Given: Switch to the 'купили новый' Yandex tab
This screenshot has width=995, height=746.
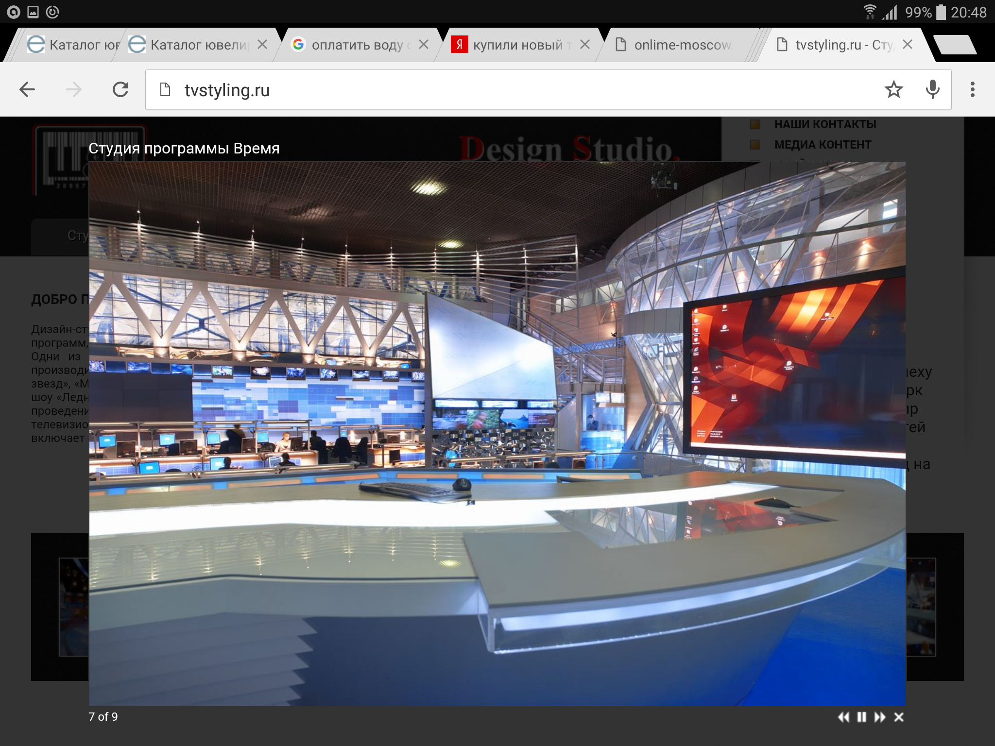Looking at the screenshot, I should click(x=517, y=45).
